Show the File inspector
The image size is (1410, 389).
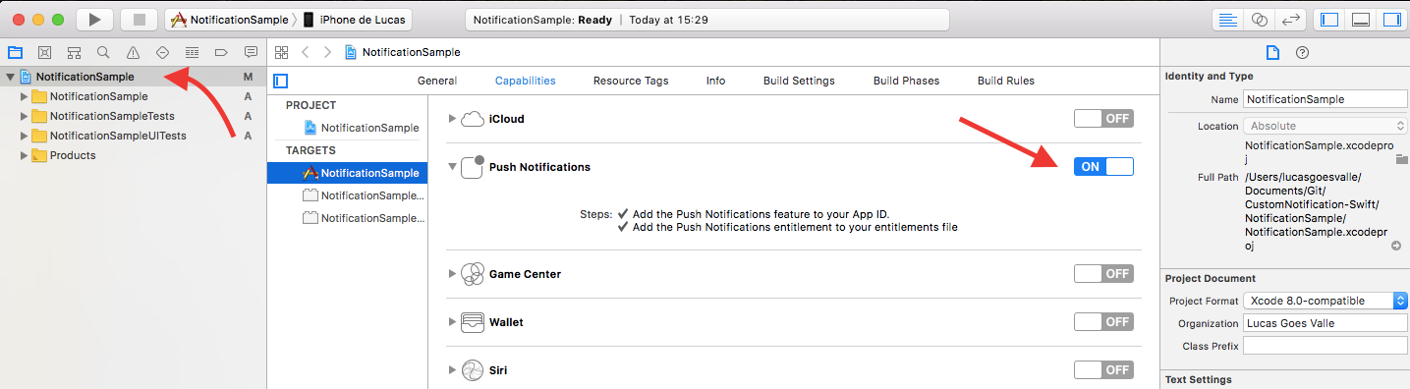tap(1271, 53)
